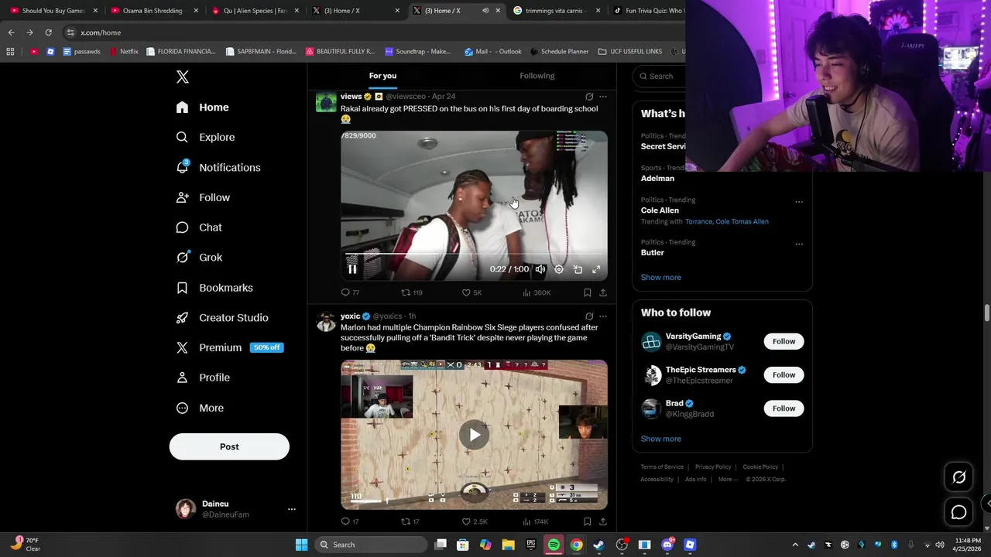
Task: Open the Explore search icon in sidebar
Action: pos(182,137)
